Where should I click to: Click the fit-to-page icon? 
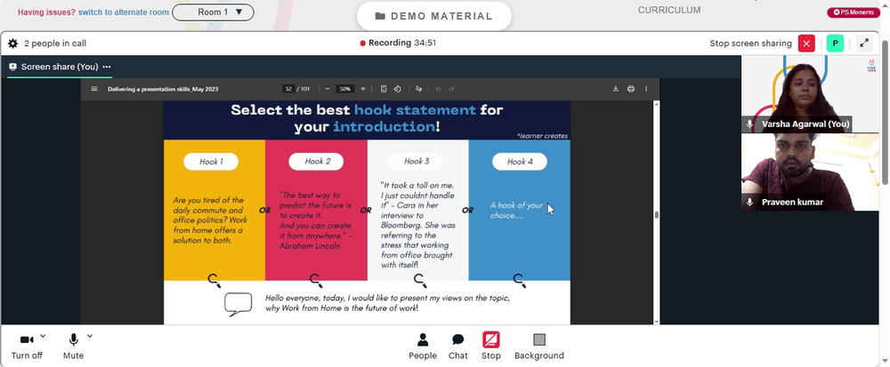coord(384,89)
